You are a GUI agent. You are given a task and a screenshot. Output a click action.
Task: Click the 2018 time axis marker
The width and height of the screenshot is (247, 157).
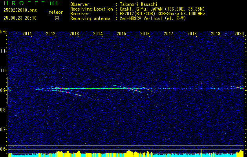point(192,33)
